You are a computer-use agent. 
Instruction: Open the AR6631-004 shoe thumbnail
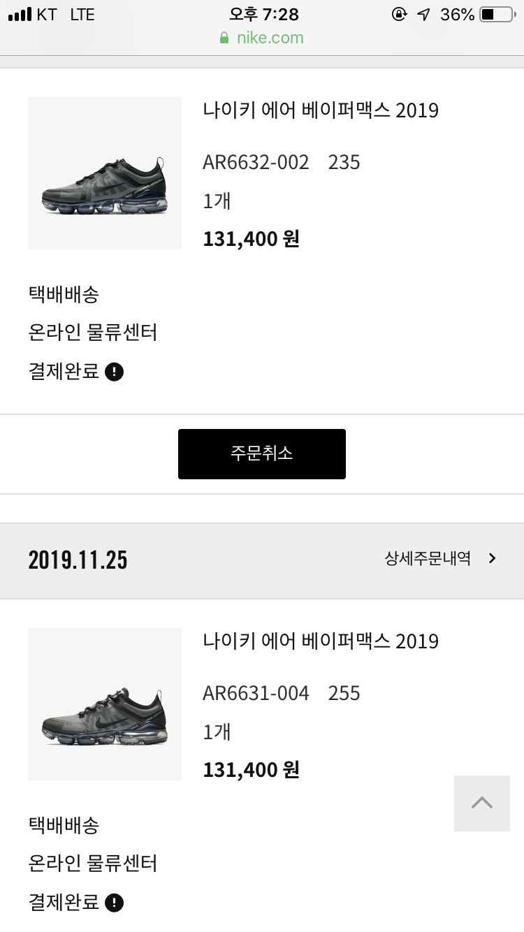(105, 704)
